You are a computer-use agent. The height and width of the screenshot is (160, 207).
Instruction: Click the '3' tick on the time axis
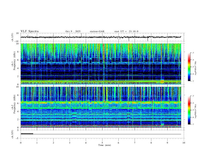[x=70, y=143]
